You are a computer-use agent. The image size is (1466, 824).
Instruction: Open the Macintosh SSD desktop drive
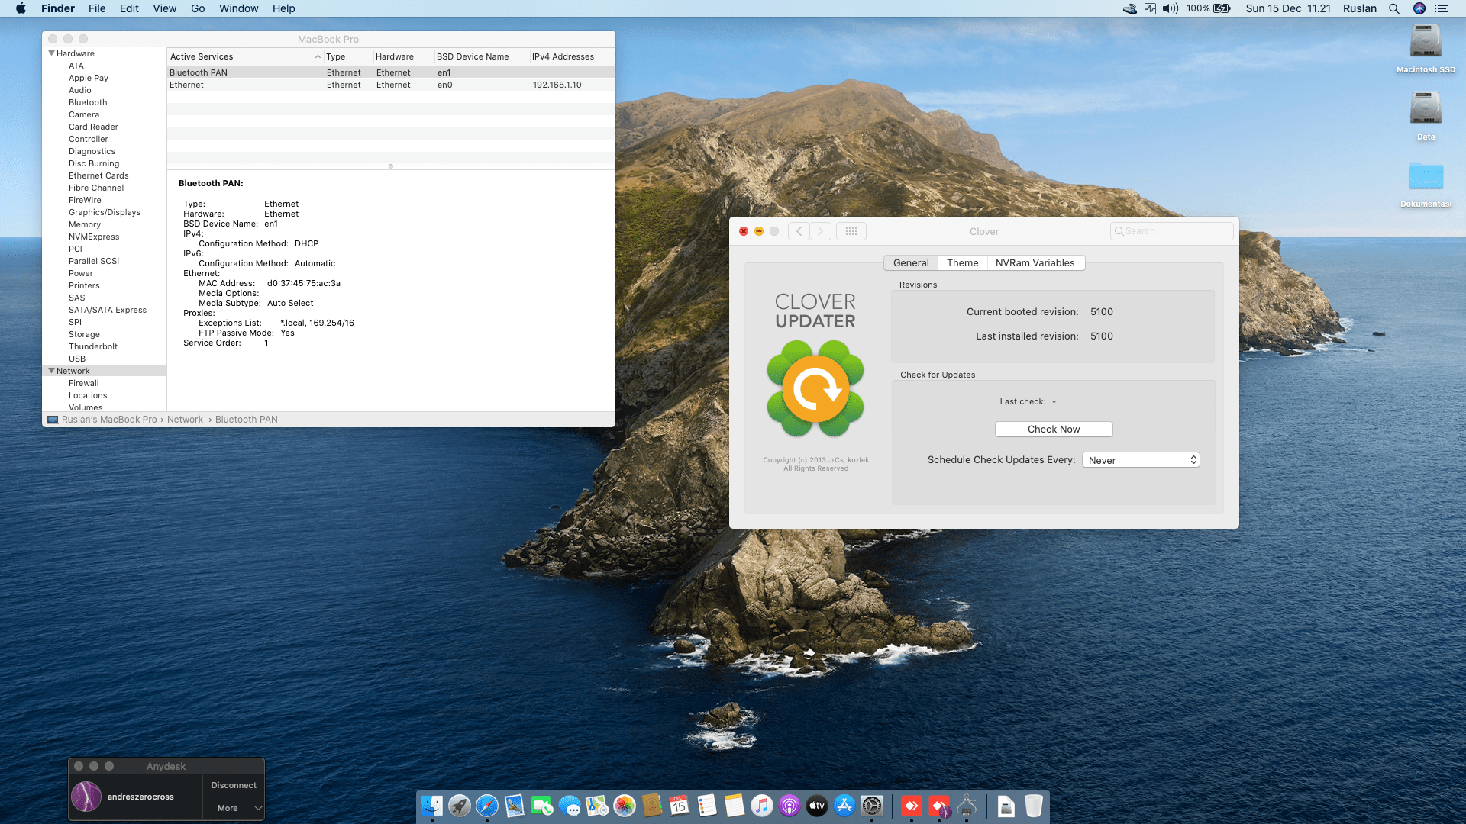(1425, 43)
